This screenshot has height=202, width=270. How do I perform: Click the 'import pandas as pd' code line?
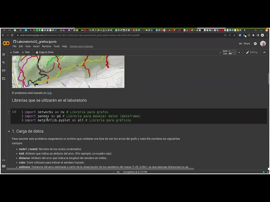83,116
